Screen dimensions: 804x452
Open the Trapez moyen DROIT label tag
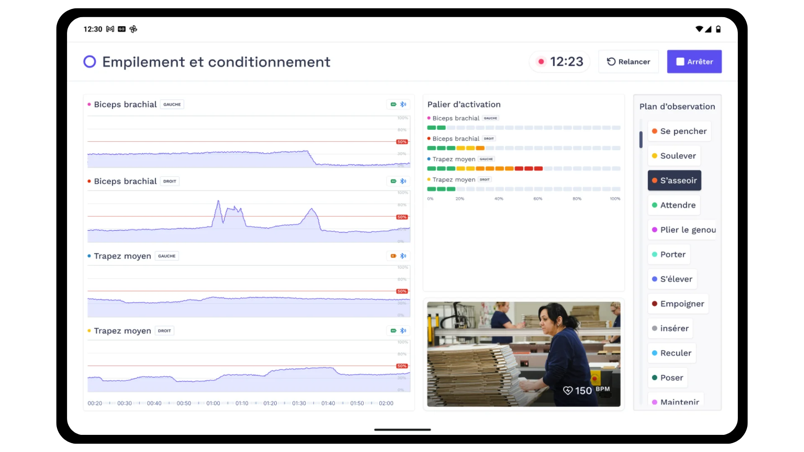(164, 330)
